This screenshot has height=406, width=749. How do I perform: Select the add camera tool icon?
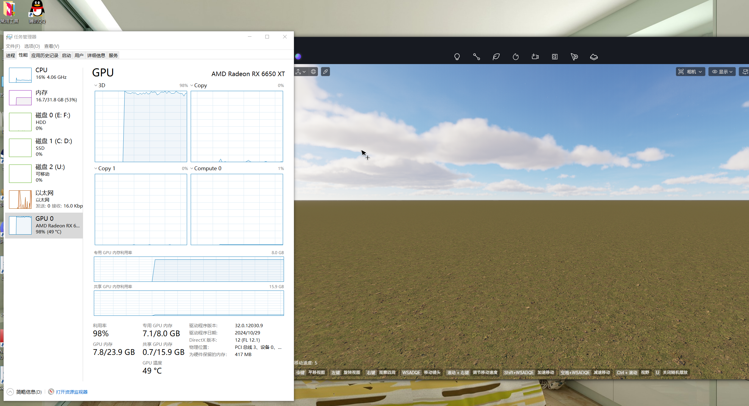(x=535, y=57)
